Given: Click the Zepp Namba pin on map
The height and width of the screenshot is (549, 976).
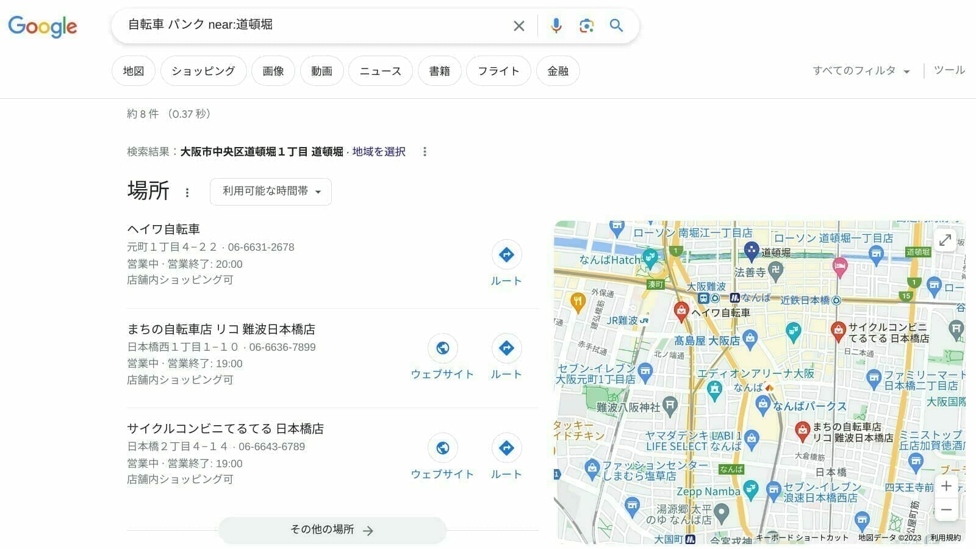Looking at the screenshot, I should click(751, 489).
